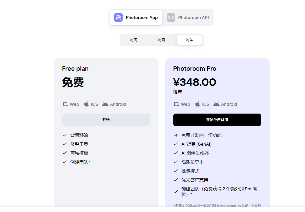
Task: Click the iOS Apple icon in Photoroom Pro
Action: click(197, 104)
